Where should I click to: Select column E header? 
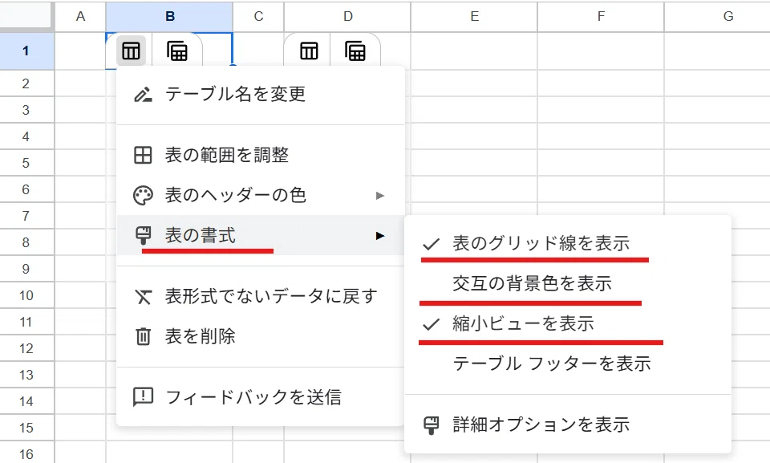click(474, 17)
